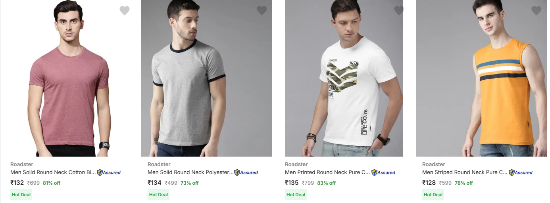The width and height of the screenshot is (550, 203).
Task: Favorite the white camo printed t-shirt
Action: pyautogui.click(x=399, y=11)
